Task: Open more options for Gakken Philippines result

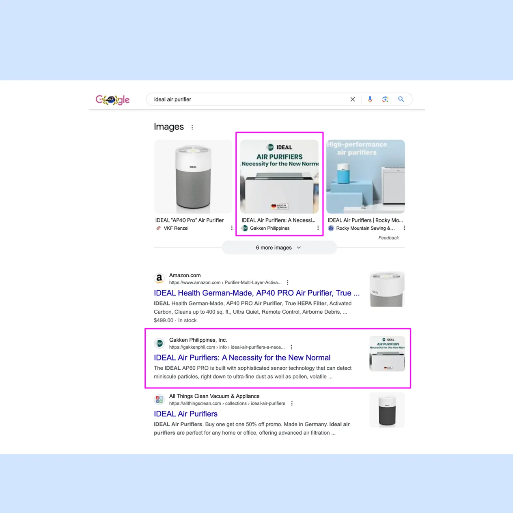Action: (x=291, y=347)
